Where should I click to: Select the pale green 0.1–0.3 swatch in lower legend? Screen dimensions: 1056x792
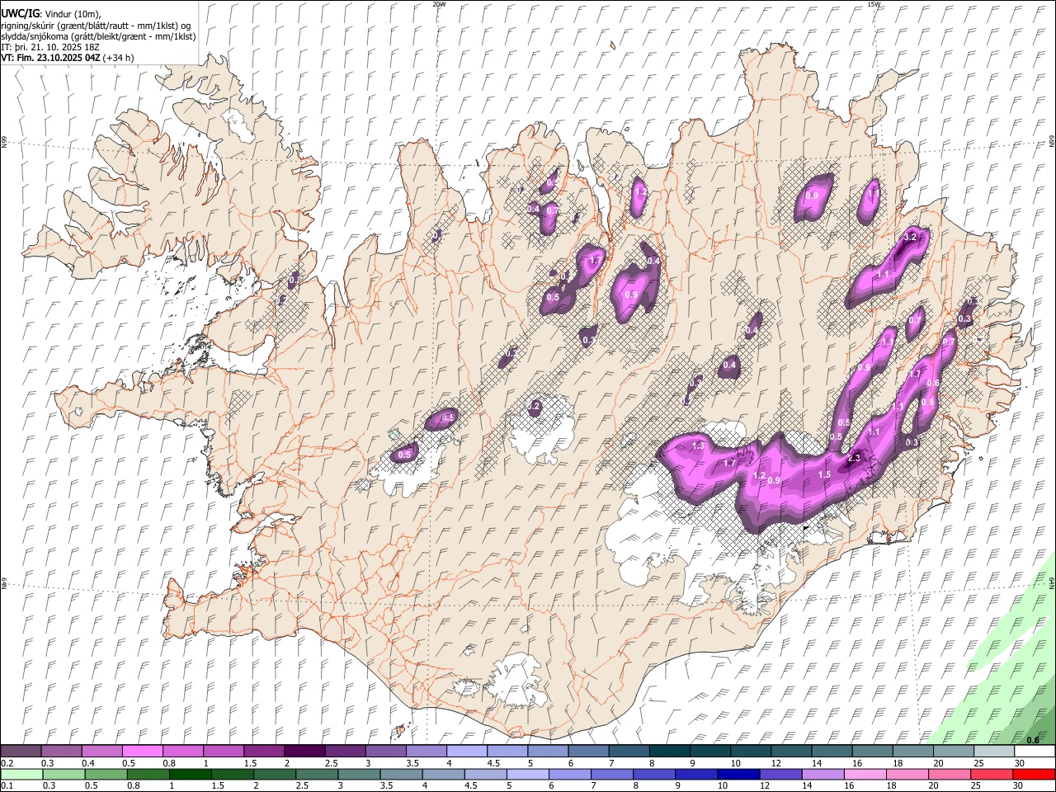tap(21, 775)
